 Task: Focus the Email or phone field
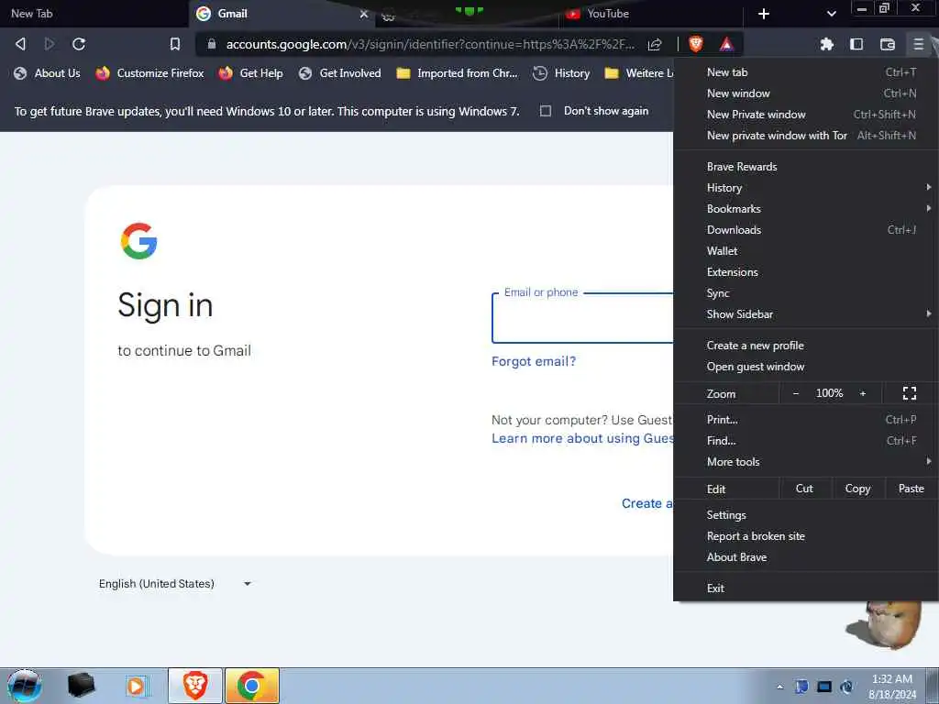click(x=582, y=318)
